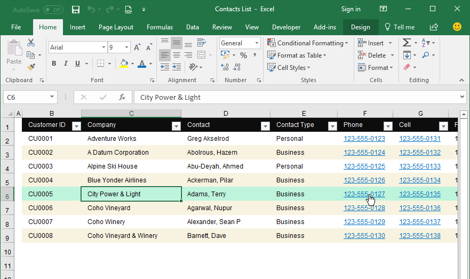Viewport: 470px width, 279px height.
Task: Click the Increase Indent icon
Action: (177, 67)
